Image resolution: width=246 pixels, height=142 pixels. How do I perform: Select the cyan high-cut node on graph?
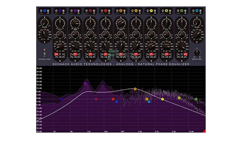[149, 102]
